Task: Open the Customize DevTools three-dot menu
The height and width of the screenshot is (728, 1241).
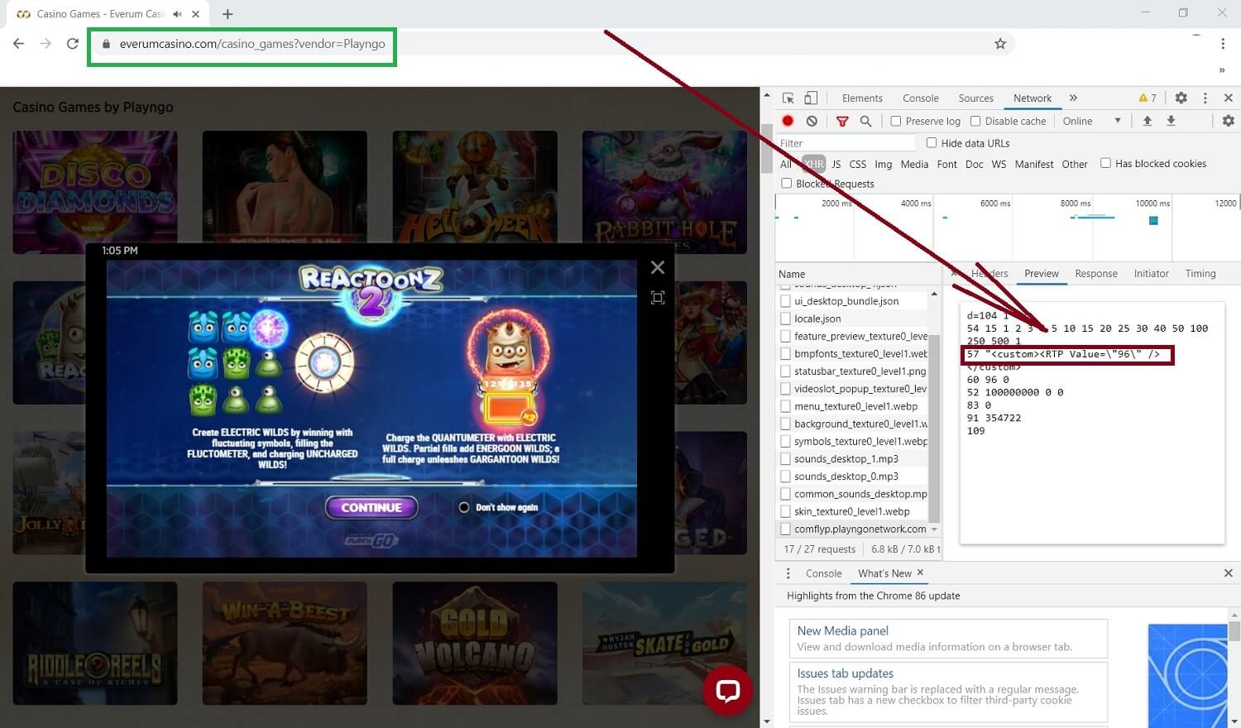Action: 1205,98
